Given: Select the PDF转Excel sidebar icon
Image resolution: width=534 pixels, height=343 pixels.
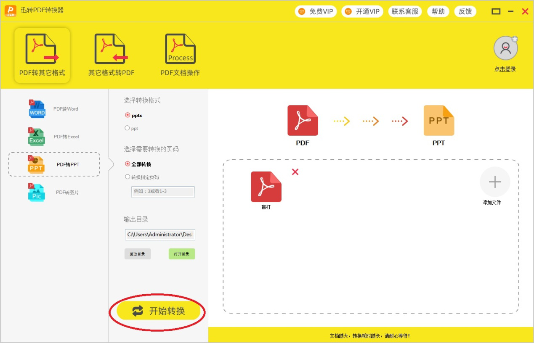Looking at the screenshot, I should coord(36,136).
